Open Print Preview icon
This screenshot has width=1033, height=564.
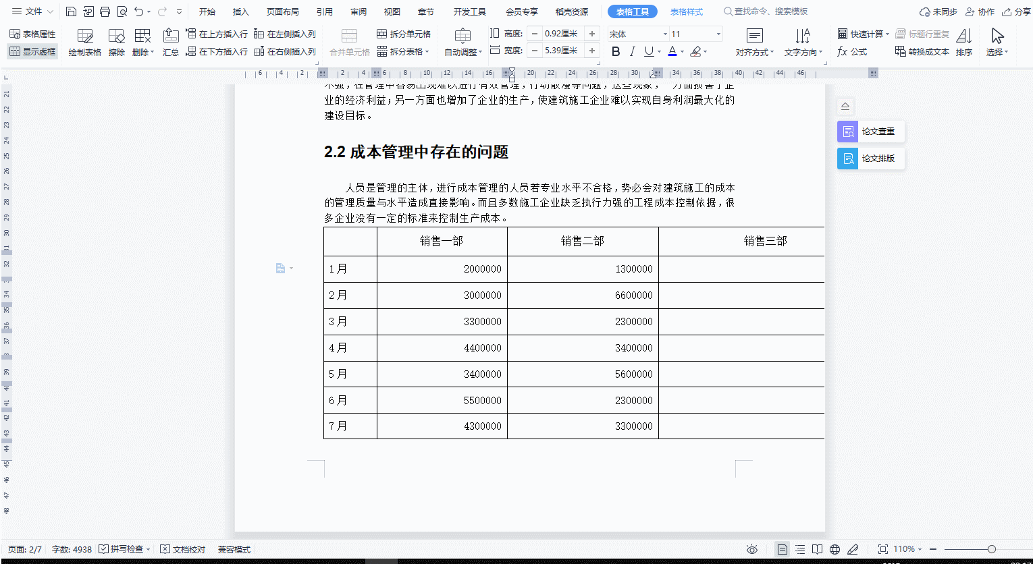click(x=122, y=11)
